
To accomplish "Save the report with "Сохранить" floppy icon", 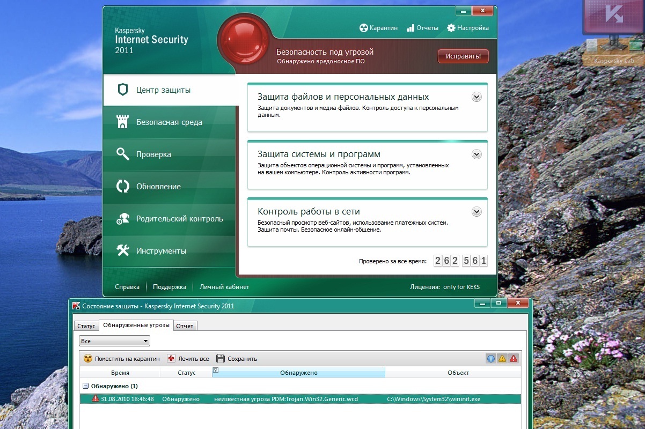I will 221,359.
